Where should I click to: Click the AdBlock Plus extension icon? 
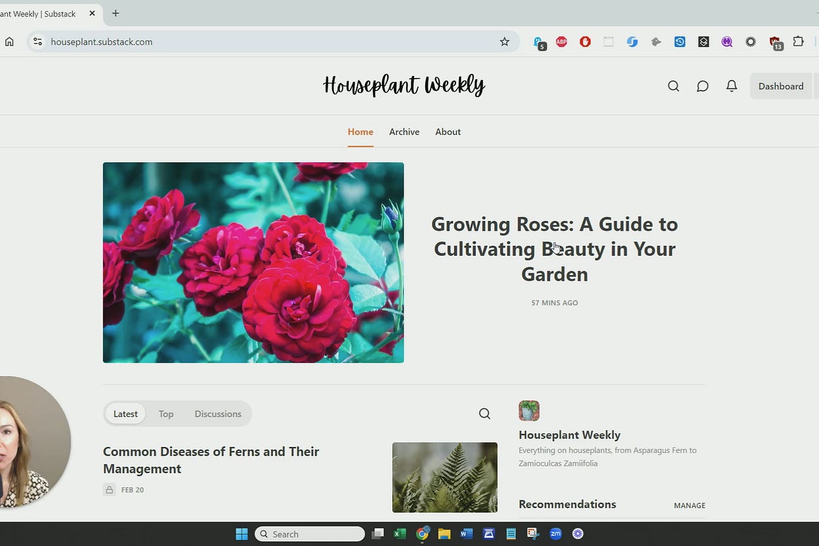click(x=562, y=42)
